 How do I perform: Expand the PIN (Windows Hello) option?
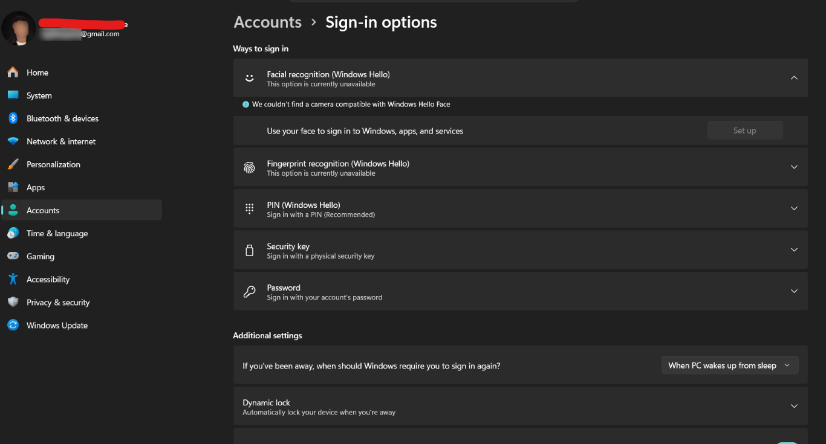520,208
